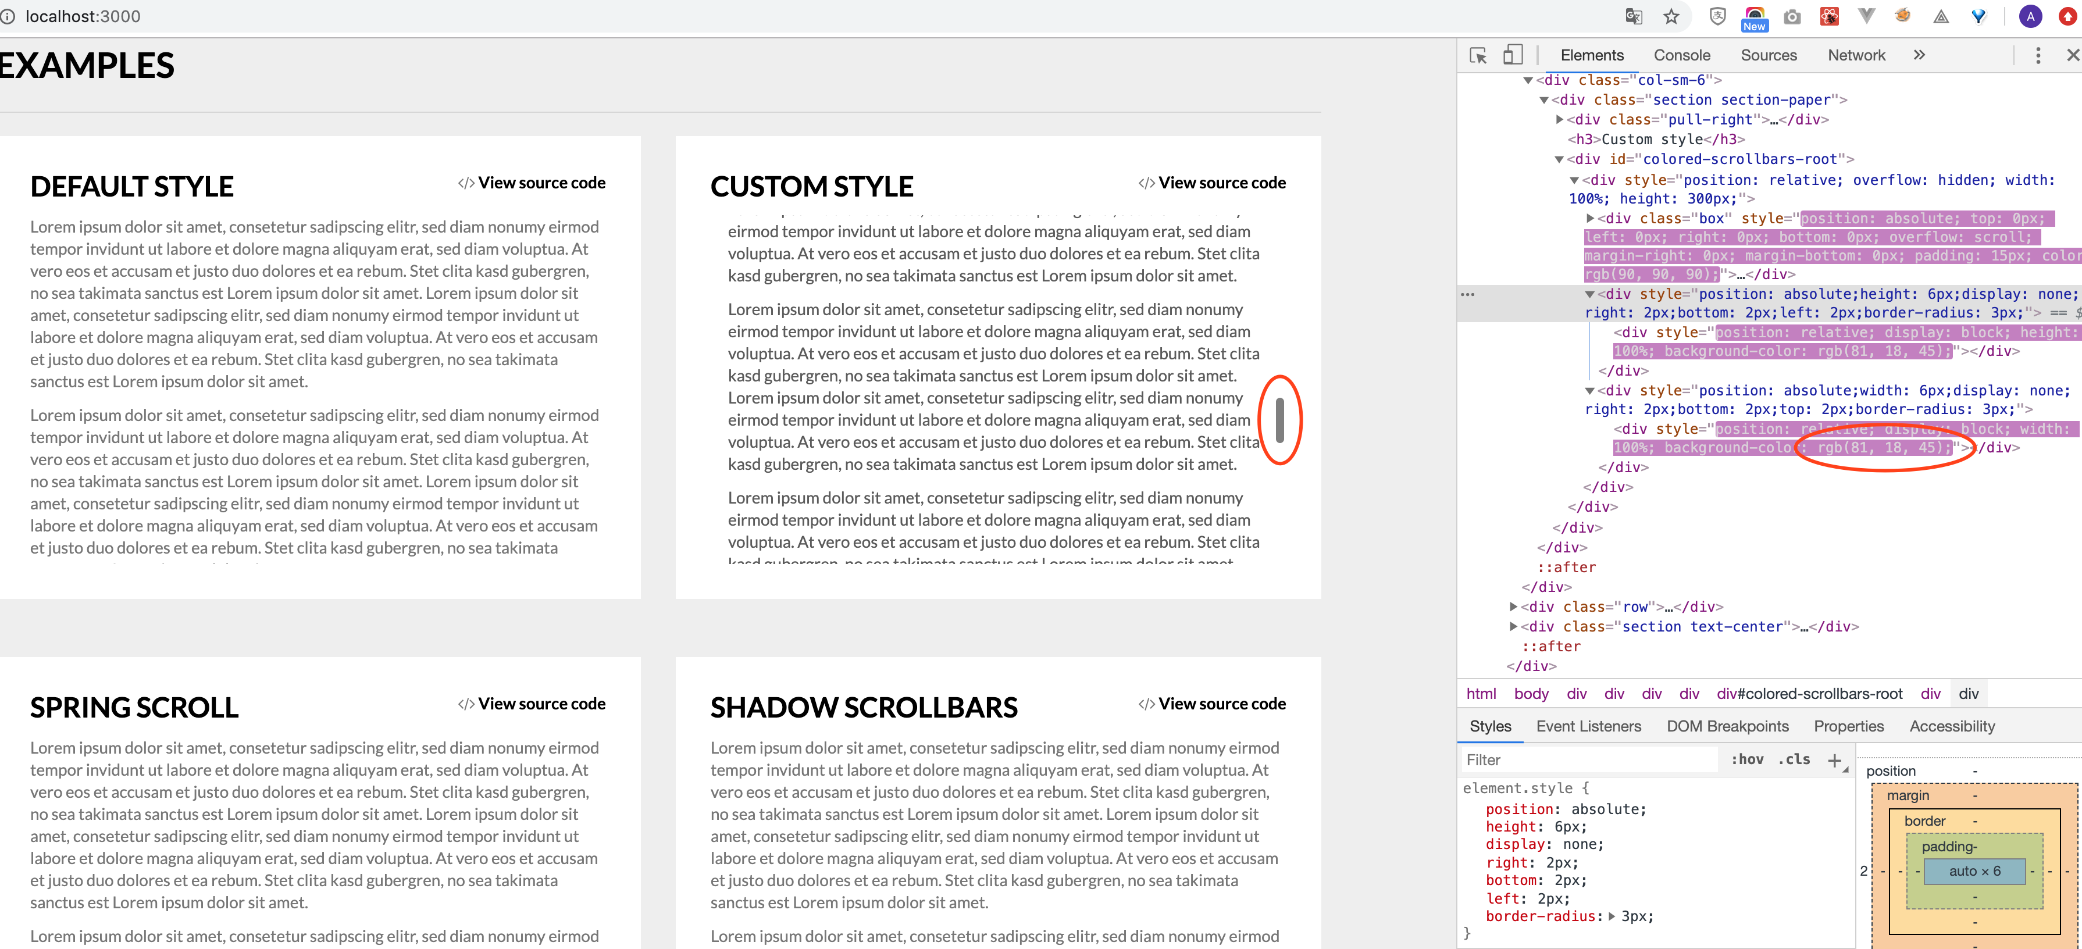Viewport: 2082px width, 949px height.
Task: Collapse the div with class col-sm-6
Action: pos(1528,80)
